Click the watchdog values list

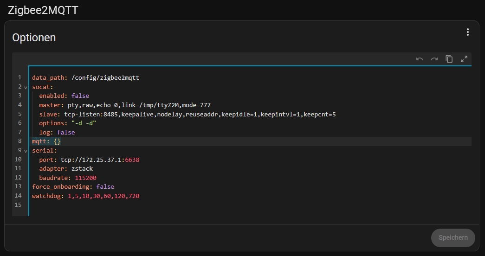tap(103, 196)
